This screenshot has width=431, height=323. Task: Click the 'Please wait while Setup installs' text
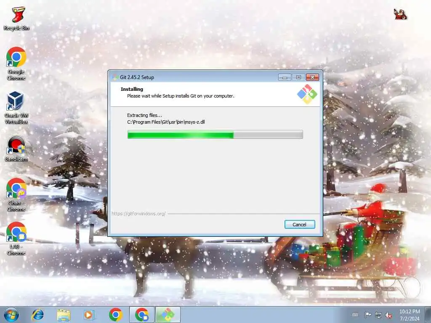[x=181, y=96]
